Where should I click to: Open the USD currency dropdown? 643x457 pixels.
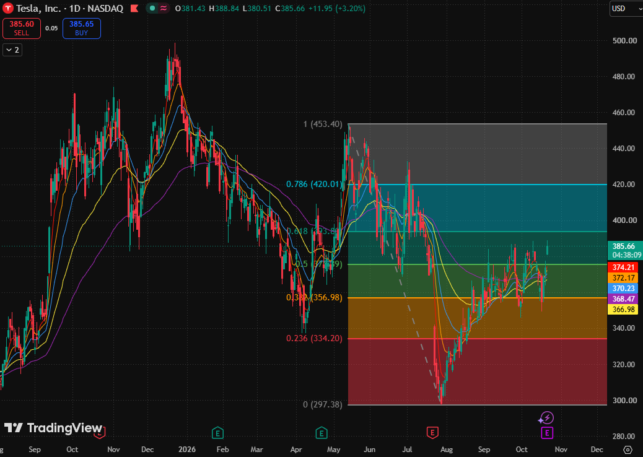[x=626, y=9]
